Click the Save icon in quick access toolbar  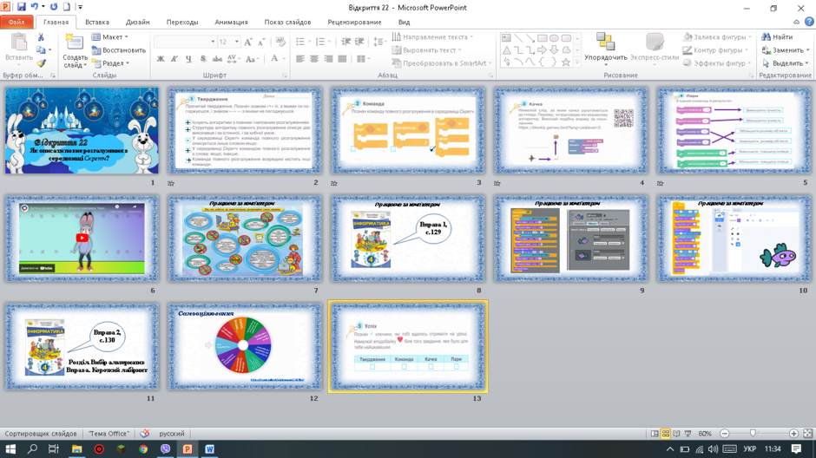[x=22, y=7]
